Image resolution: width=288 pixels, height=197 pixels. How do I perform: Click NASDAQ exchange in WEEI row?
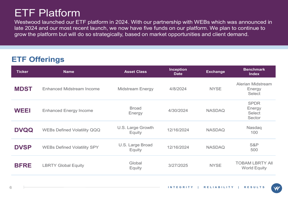(x=215, y=111)
